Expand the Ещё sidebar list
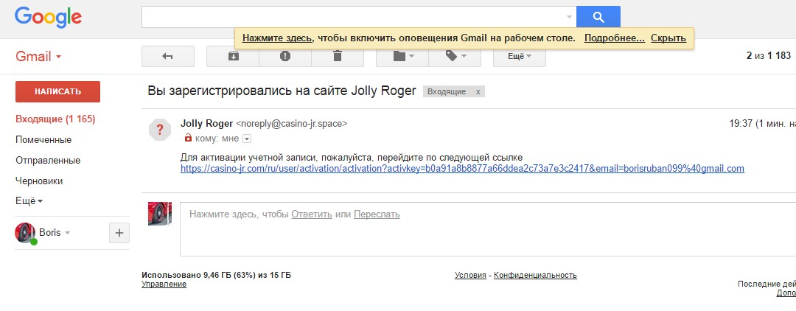This screenshot has height=311, width=796. [29, 201]
